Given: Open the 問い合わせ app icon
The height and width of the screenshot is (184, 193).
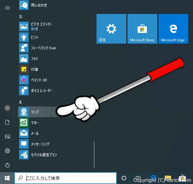Looking at the screenshot, I should [x=24, y=5].
